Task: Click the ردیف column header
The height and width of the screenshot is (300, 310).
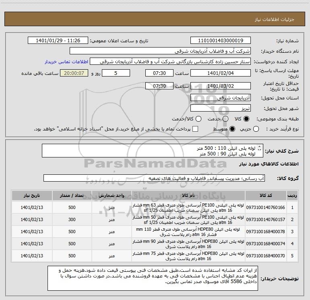Action: pyautogui.click(x=292, y=195)
